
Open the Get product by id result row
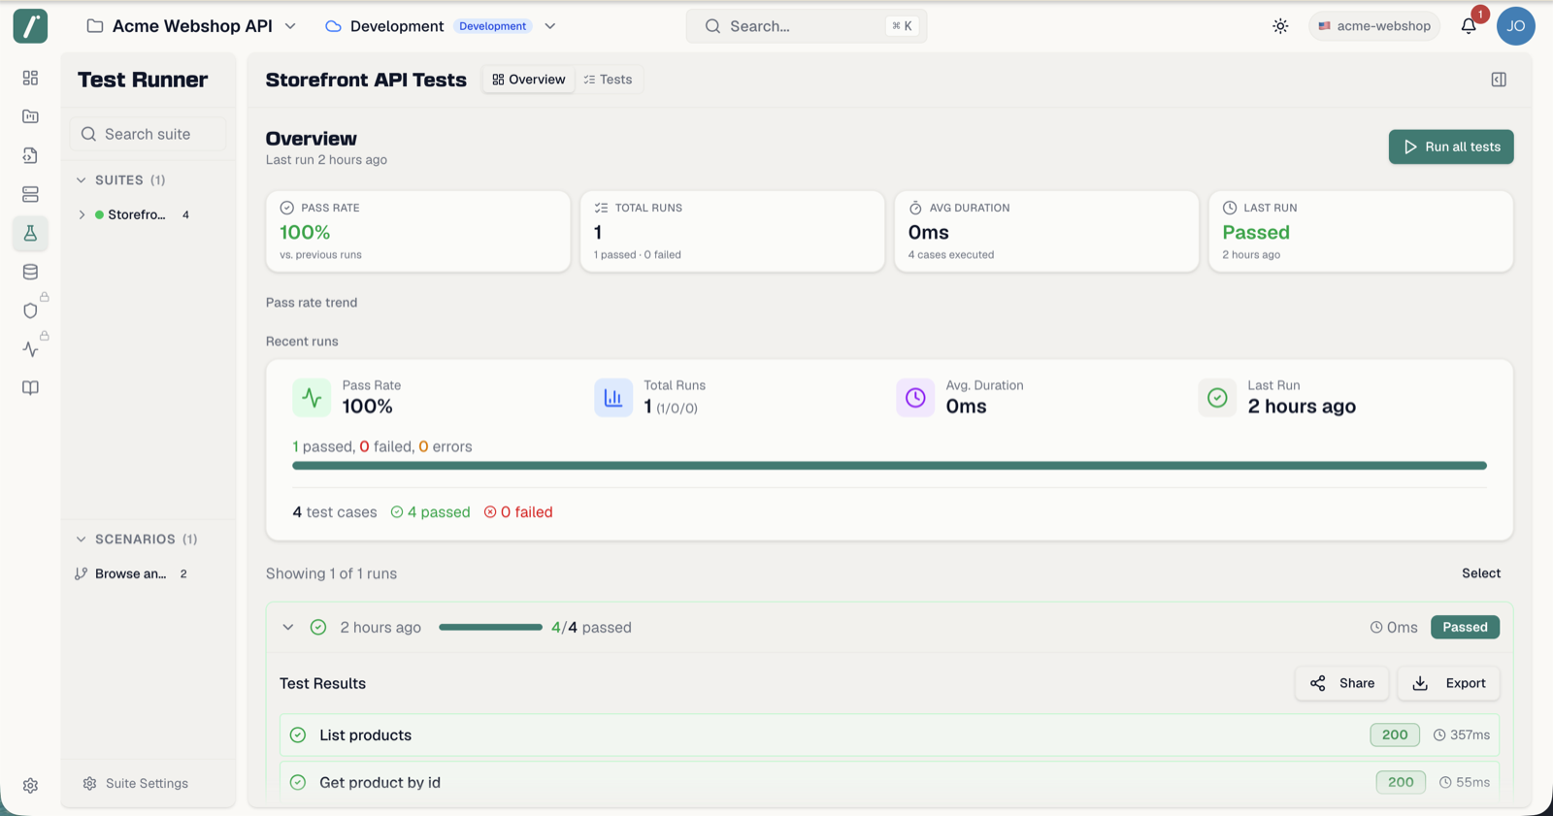point(889,782)
